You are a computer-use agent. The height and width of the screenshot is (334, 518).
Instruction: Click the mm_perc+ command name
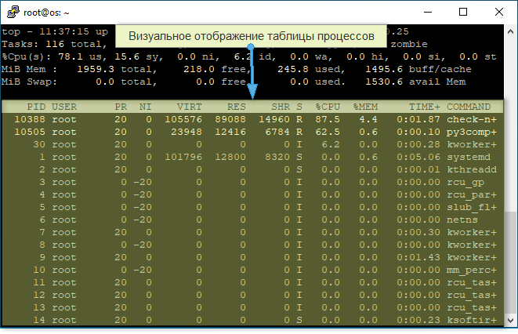click(x=472, y=270)
